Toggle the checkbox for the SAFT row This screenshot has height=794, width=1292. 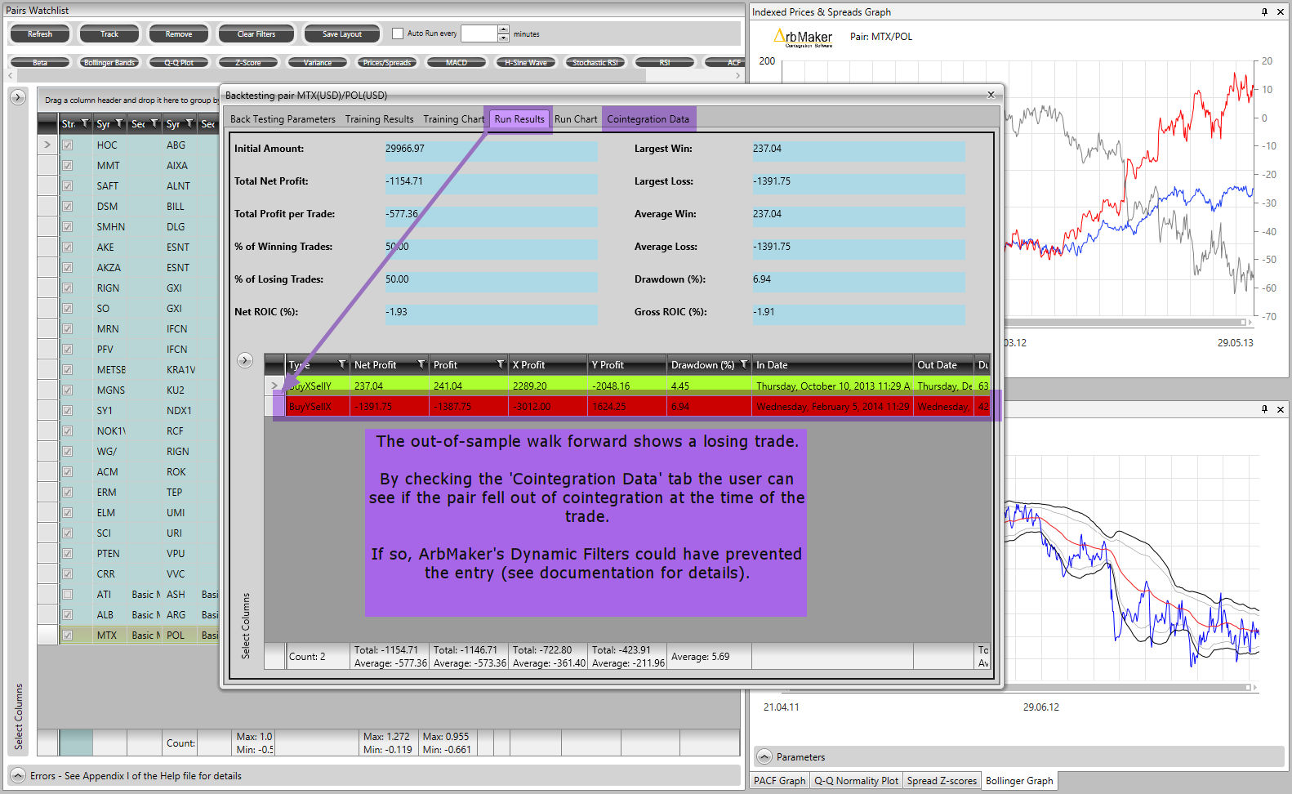pos(68,185)
